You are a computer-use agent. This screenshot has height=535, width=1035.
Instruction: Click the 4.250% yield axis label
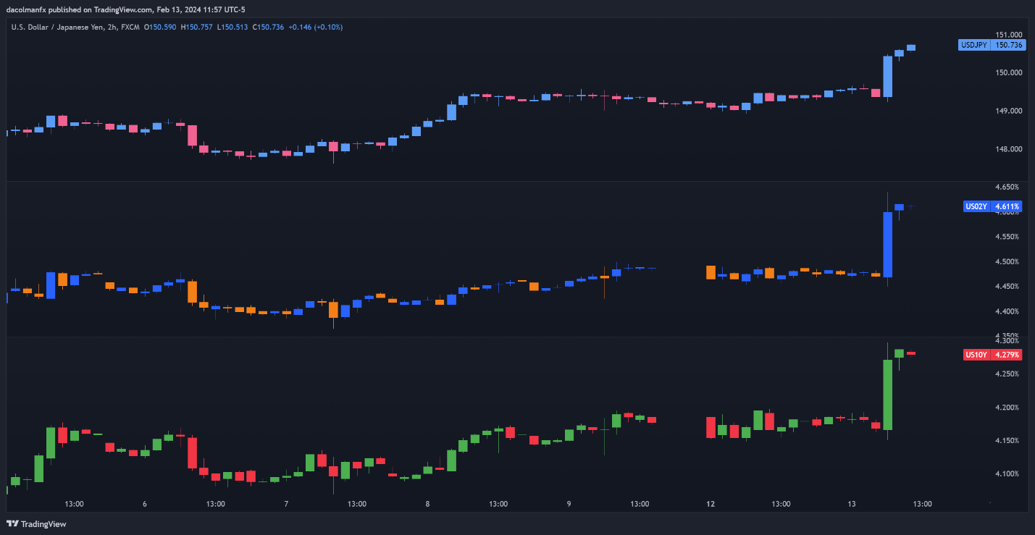tap(1007, 374)
